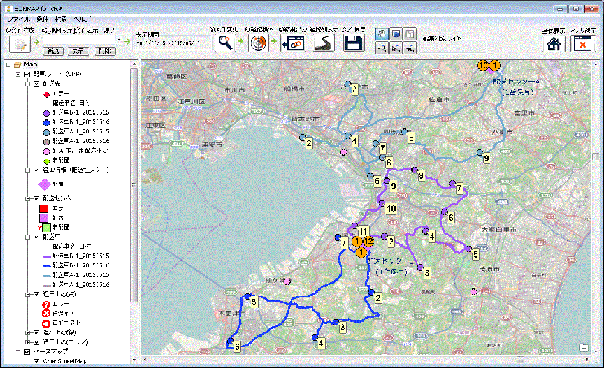Viewport: 604px width, 368px height.
Task: Toggle the 配送センター layer checkbox
Action: (36, 198)
